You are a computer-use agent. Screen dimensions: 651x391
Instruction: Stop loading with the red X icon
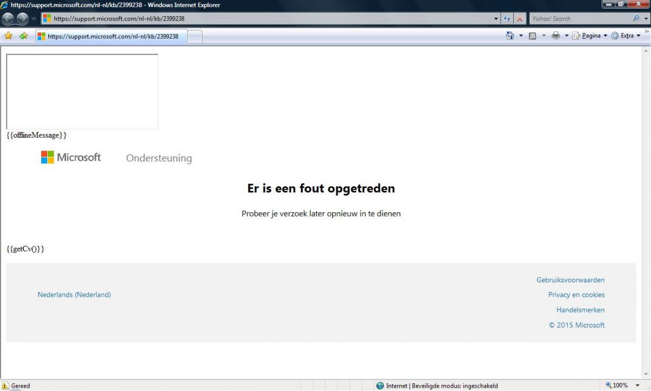tap(520, 18)
